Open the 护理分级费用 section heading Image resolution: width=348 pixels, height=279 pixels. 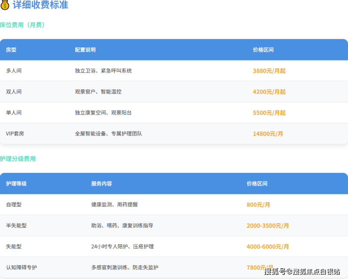point(18,159)
